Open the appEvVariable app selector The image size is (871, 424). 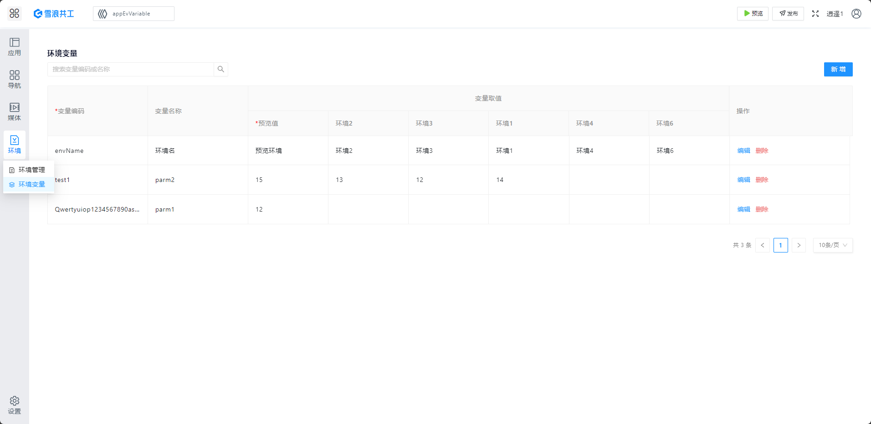coord(133,14)
